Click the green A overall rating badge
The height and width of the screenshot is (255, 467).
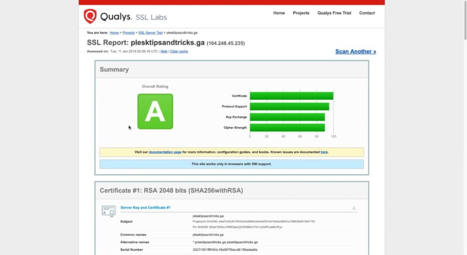pyautogui.click(x=155, y=111)
